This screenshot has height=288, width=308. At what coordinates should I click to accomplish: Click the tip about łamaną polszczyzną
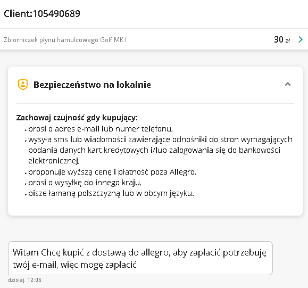[x=111, y=193]
